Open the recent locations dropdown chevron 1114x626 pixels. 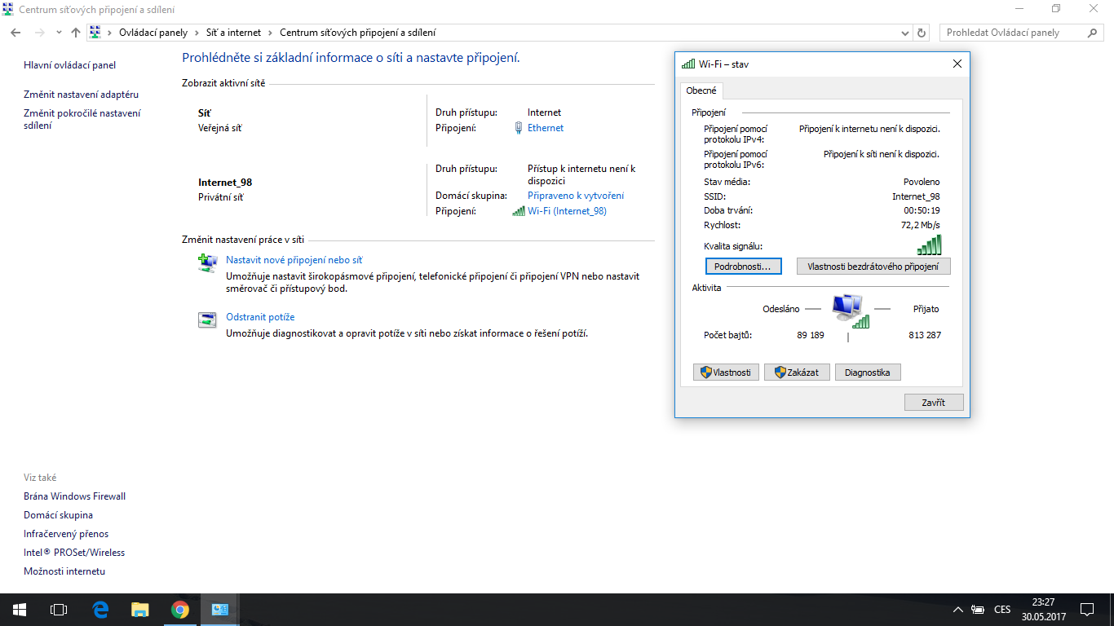59,33
